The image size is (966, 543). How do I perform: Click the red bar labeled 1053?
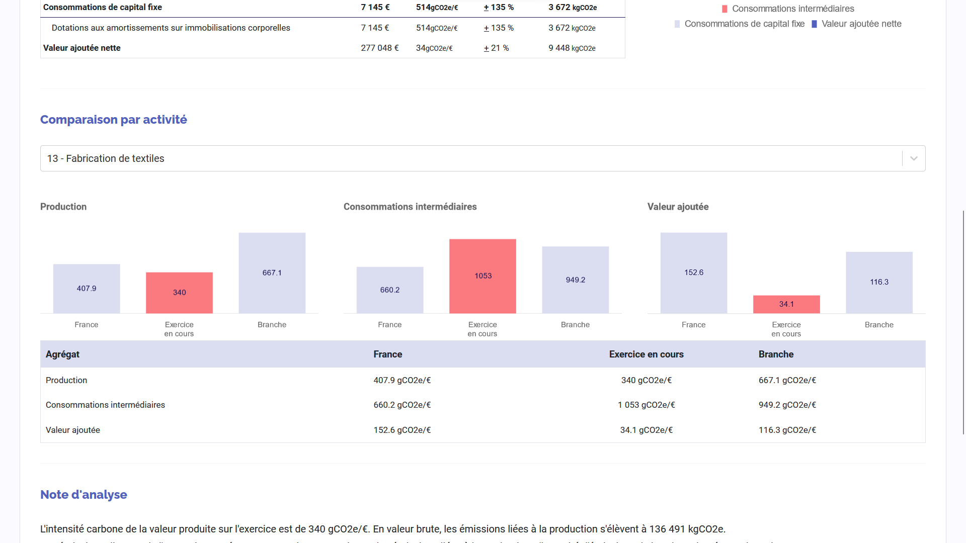click(482, 276)
